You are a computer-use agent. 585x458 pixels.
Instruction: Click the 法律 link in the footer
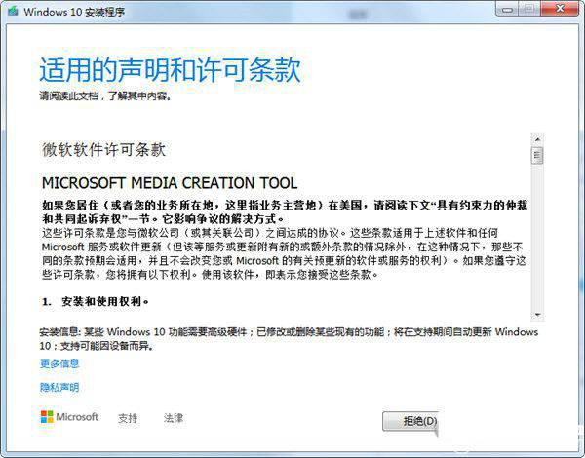pos(174,418)
